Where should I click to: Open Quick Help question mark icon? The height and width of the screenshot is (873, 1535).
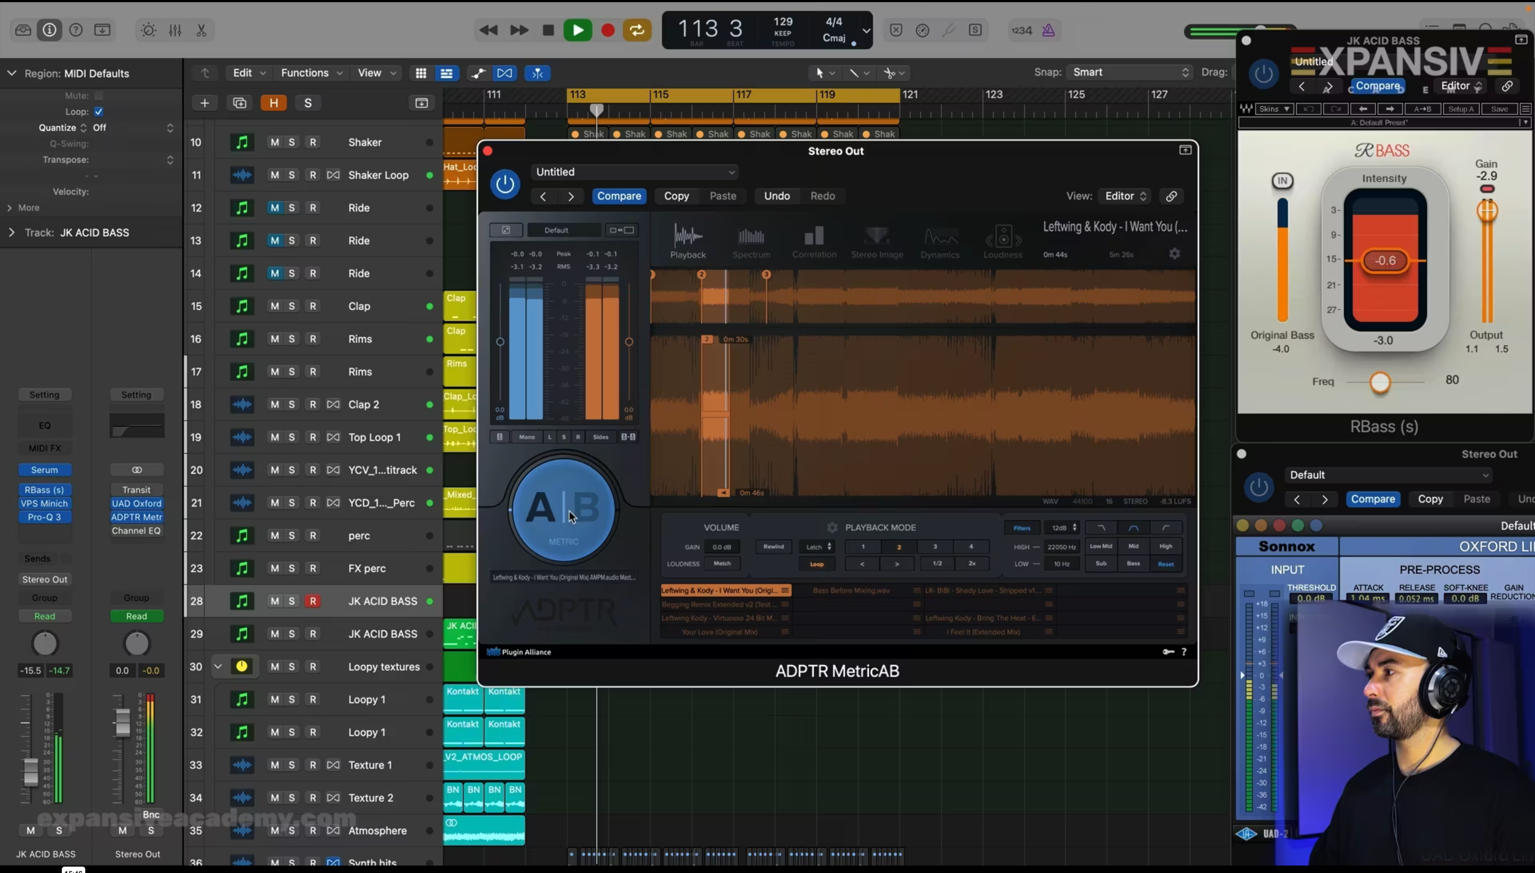76,30
